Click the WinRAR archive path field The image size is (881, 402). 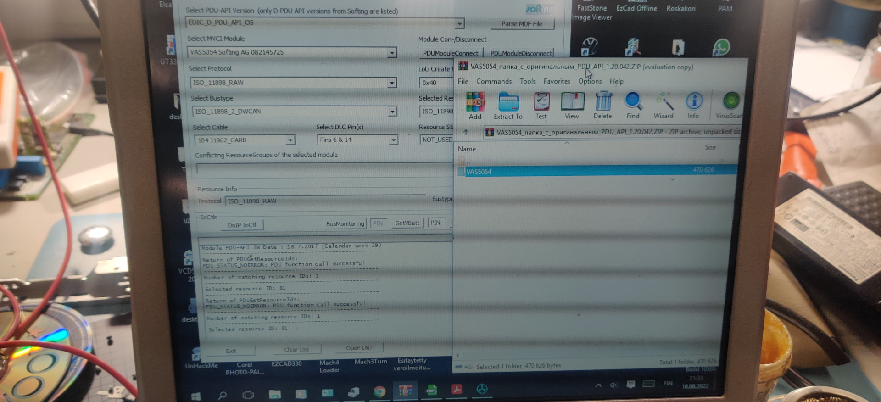[x=612, y=132]
